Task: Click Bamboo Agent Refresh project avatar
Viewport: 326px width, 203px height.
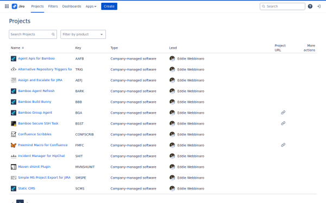Action: 14,91
